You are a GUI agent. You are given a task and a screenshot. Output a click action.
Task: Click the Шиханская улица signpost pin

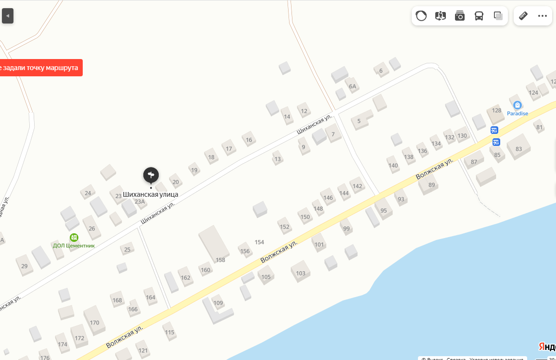coord(151,175)
